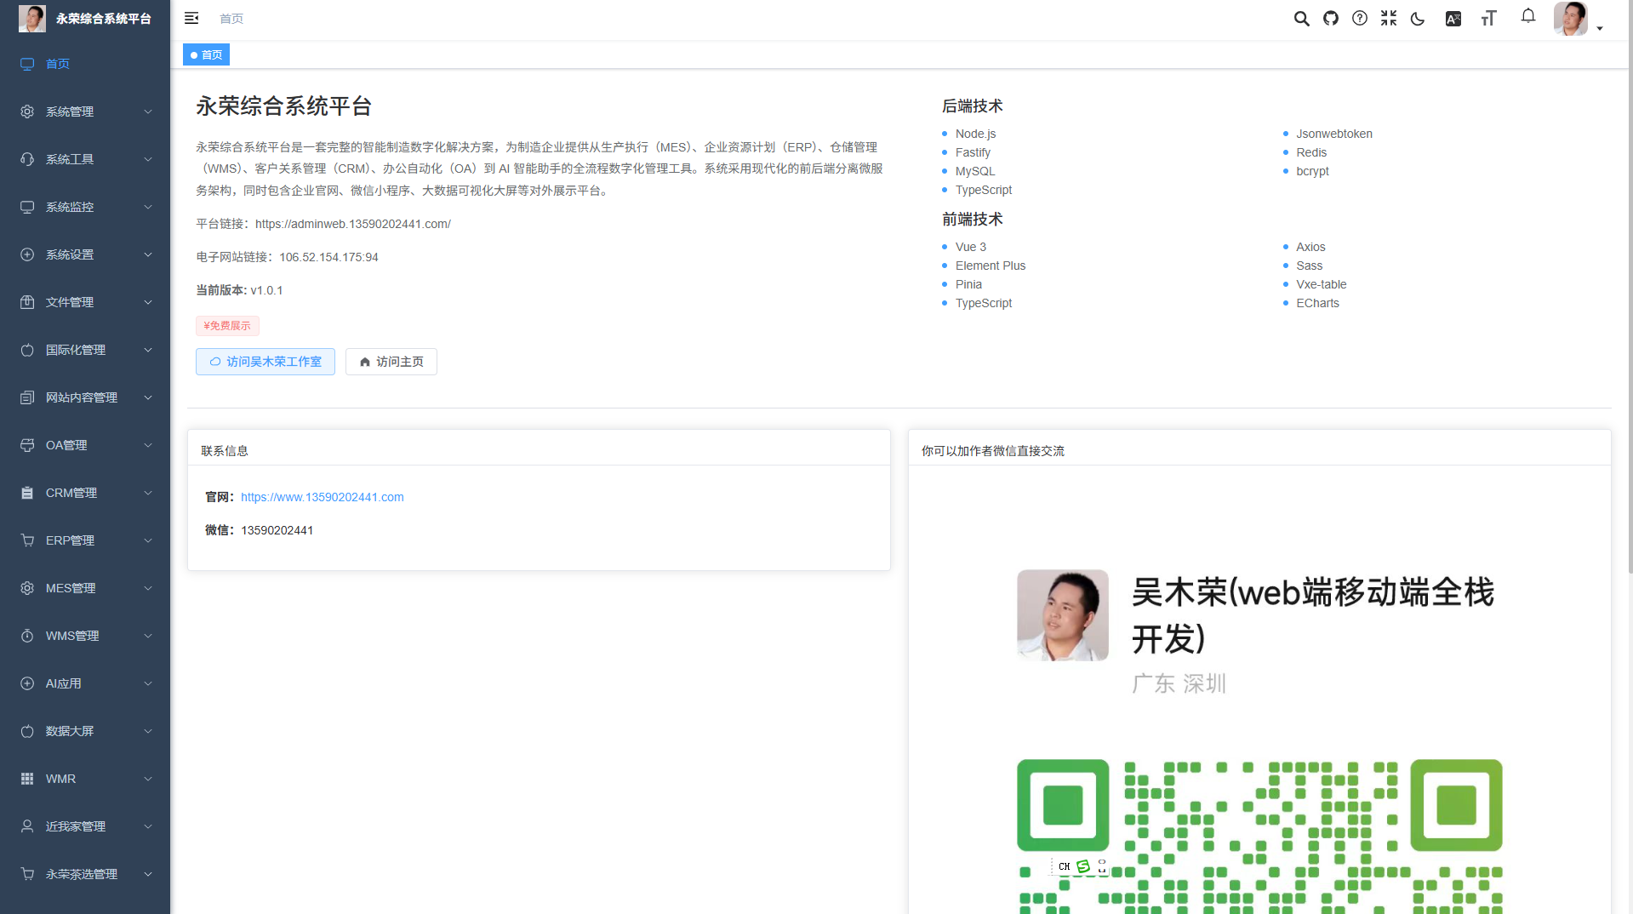Toggle dark mode moon icon
The image size is (1633, 914).
[1418, 19]
